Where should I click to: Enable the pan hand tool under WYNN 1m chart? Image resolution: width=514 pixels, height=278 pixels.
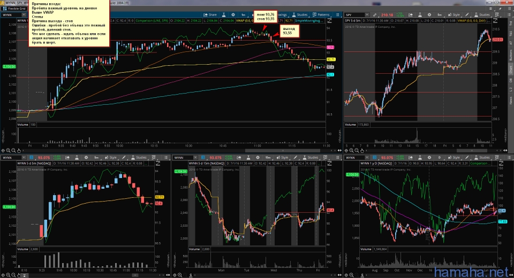19,150
